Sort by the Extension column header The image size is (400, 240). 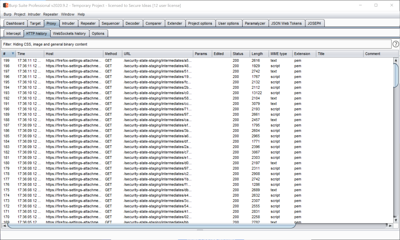pyautogui.click(x=304, y=54)
